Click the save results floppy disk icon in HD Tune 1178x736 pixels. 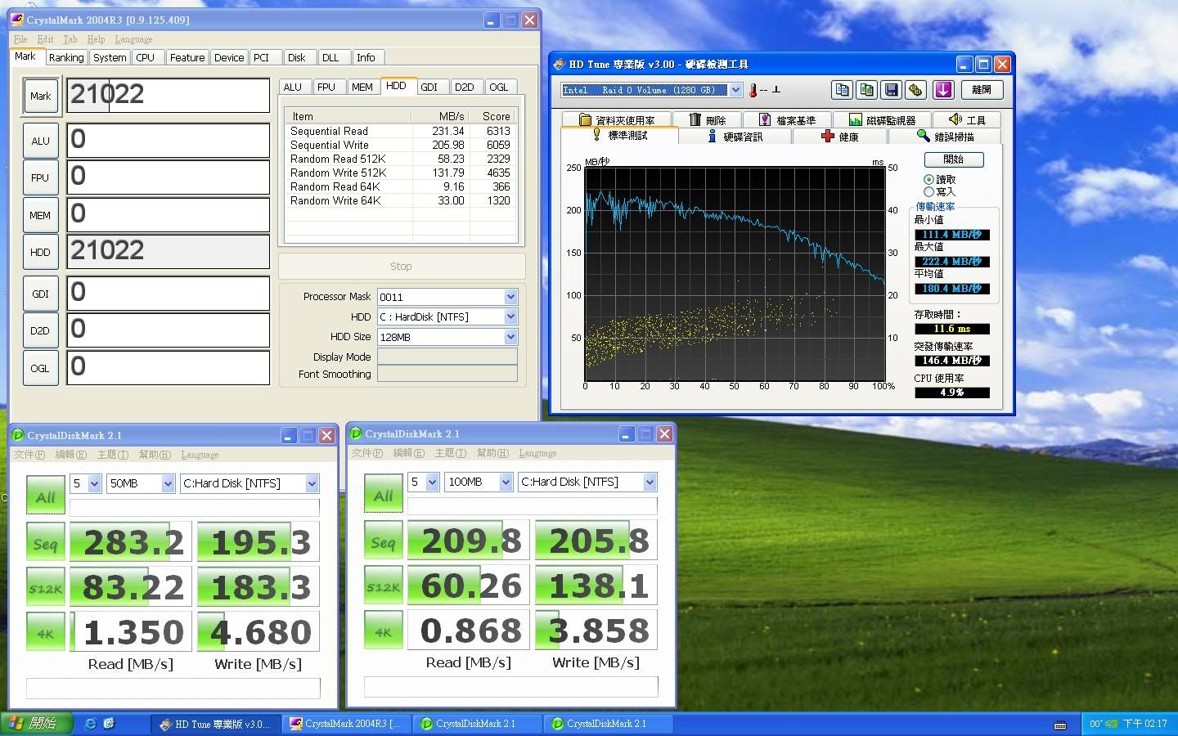pyautogui.click(x=892, y=90)
